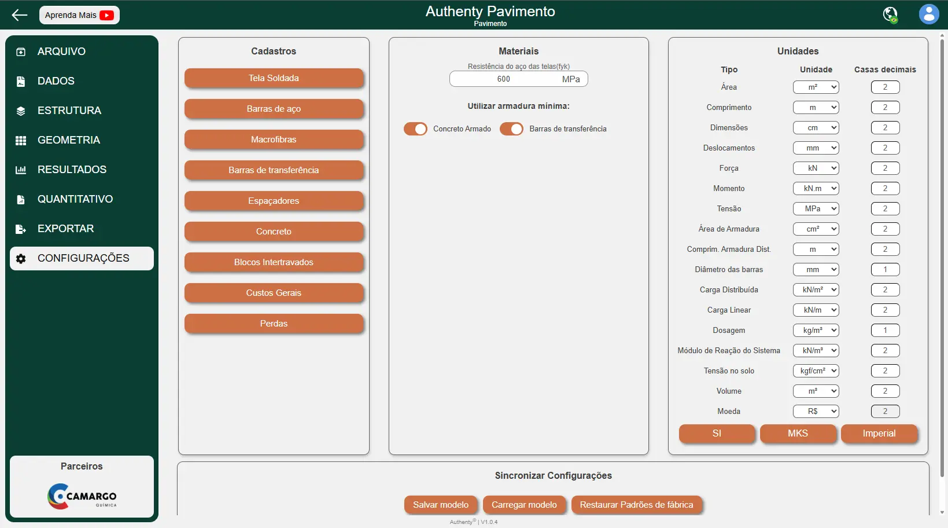Edit the steel resistance fyk field
948x528 pixels.
click(518, 79)
